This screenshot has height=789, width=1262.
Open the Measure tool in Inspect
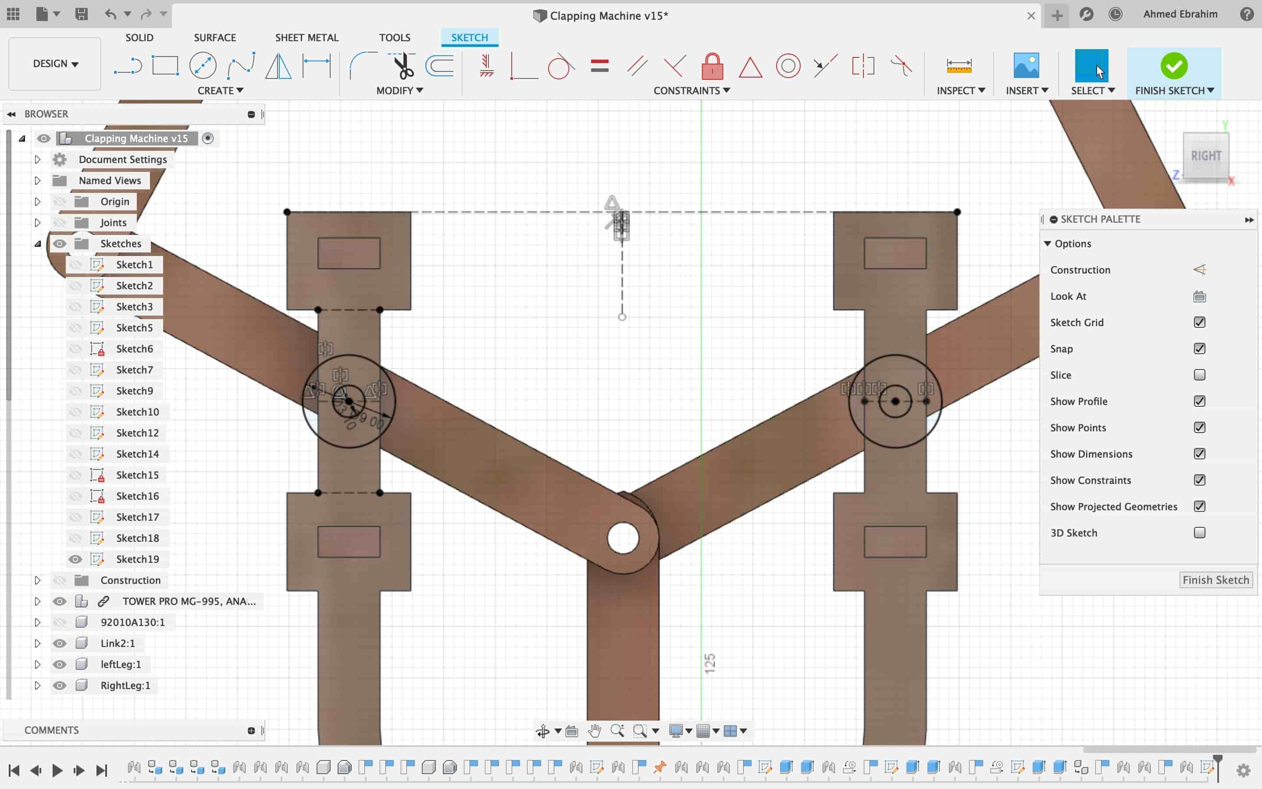(x=959, y=66)
